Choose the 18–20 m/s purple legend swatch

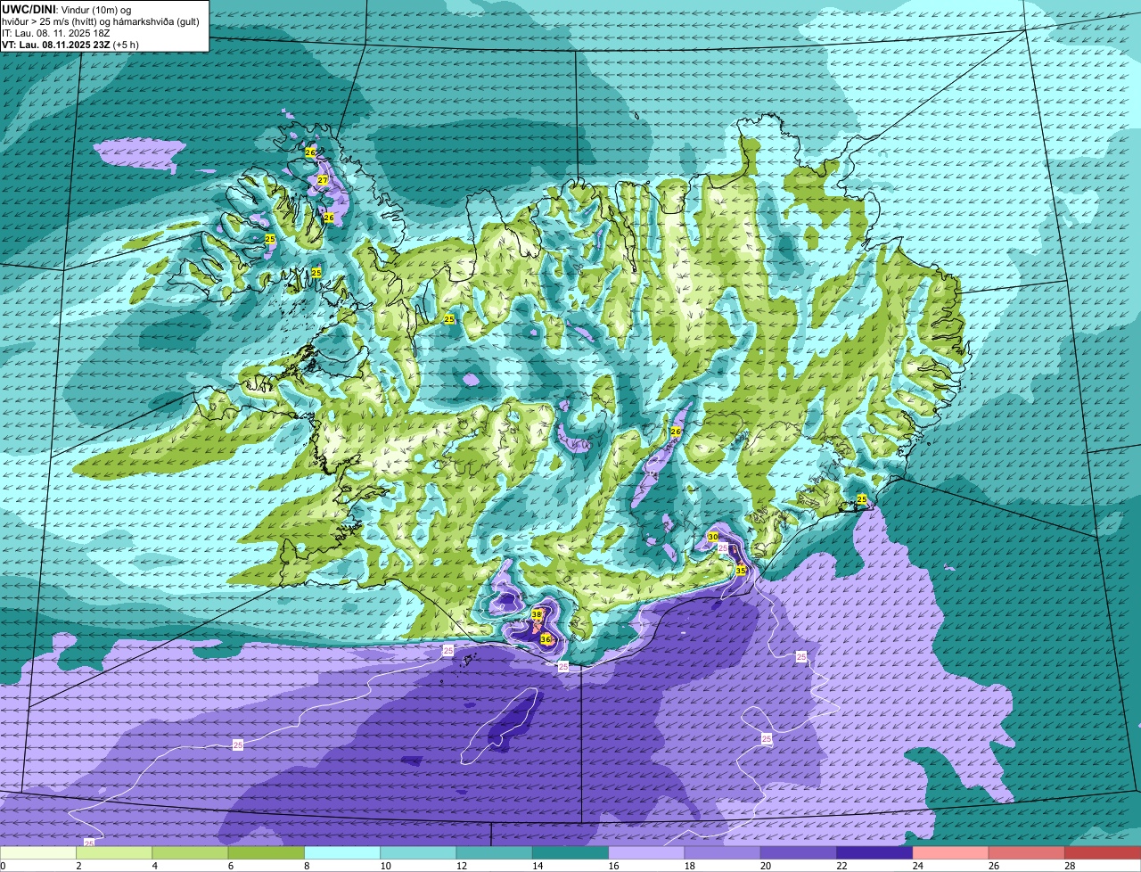[x=723, y=852]
